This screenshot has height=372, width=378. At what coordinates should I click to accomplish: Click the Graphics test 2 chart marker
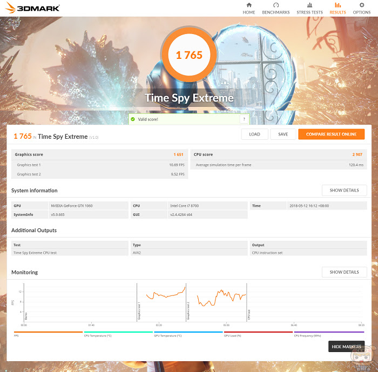(188, 310)
